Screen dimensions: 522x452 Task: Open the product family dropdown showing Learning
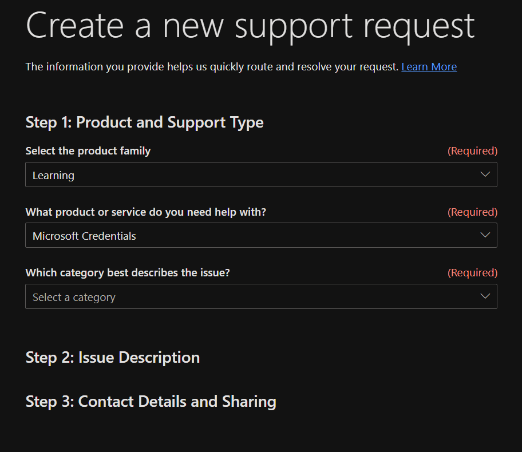pos(261,175)
